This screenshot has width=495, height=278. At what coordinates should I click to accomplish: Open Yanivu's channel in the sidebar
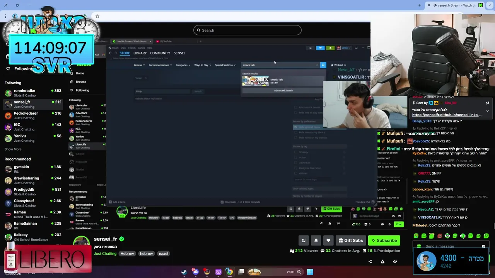[33, 138]
